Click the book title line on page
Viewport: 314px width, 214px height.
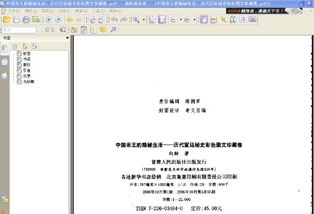[x=179, y=145]
